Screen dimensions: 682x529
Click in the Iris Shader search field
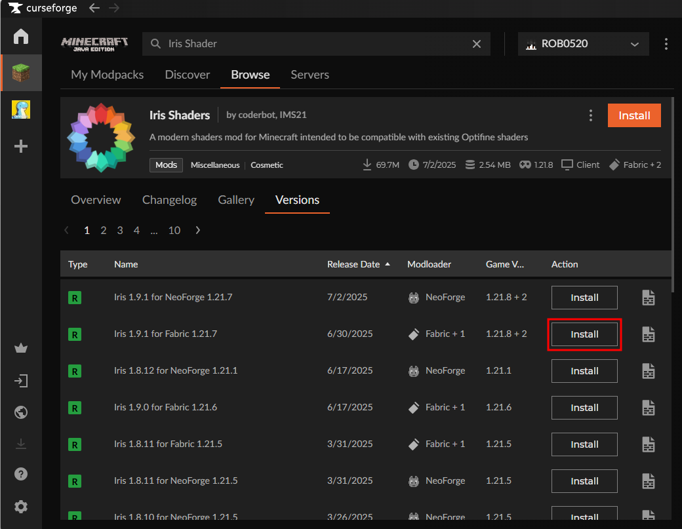coord(316,44)
